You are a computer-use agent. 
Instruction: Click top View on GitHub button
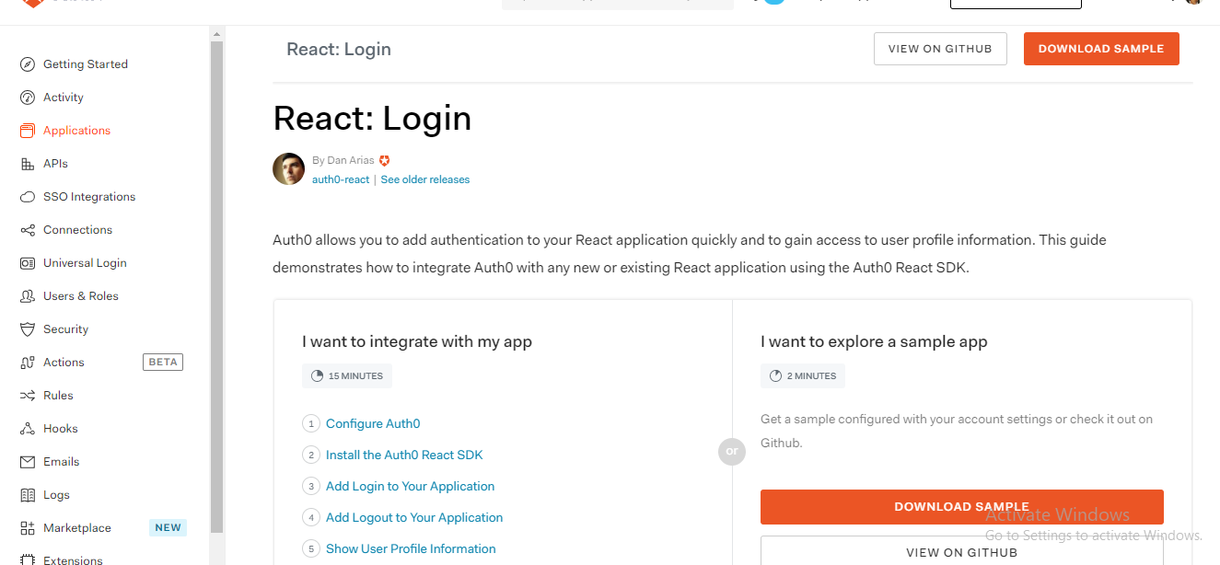pos(939,49)
